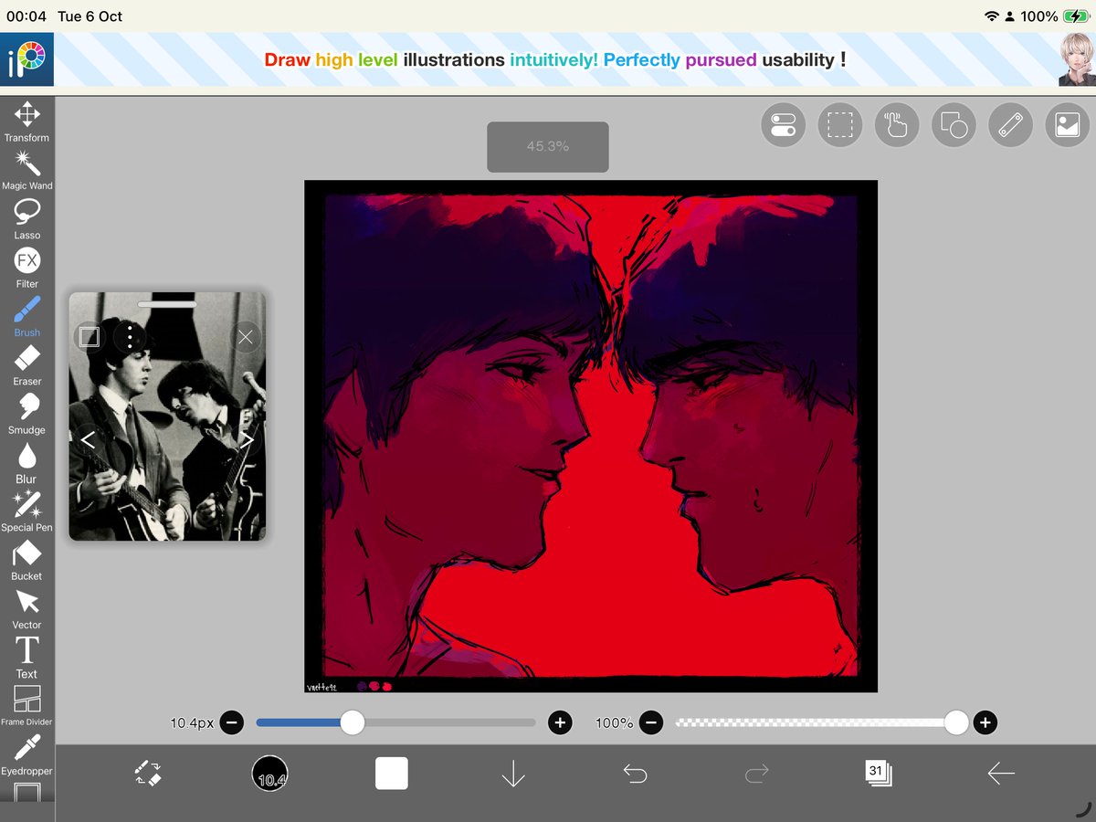Select the Frame Divider tool
The image size is (1096, 822).
(x=26, y=706)
